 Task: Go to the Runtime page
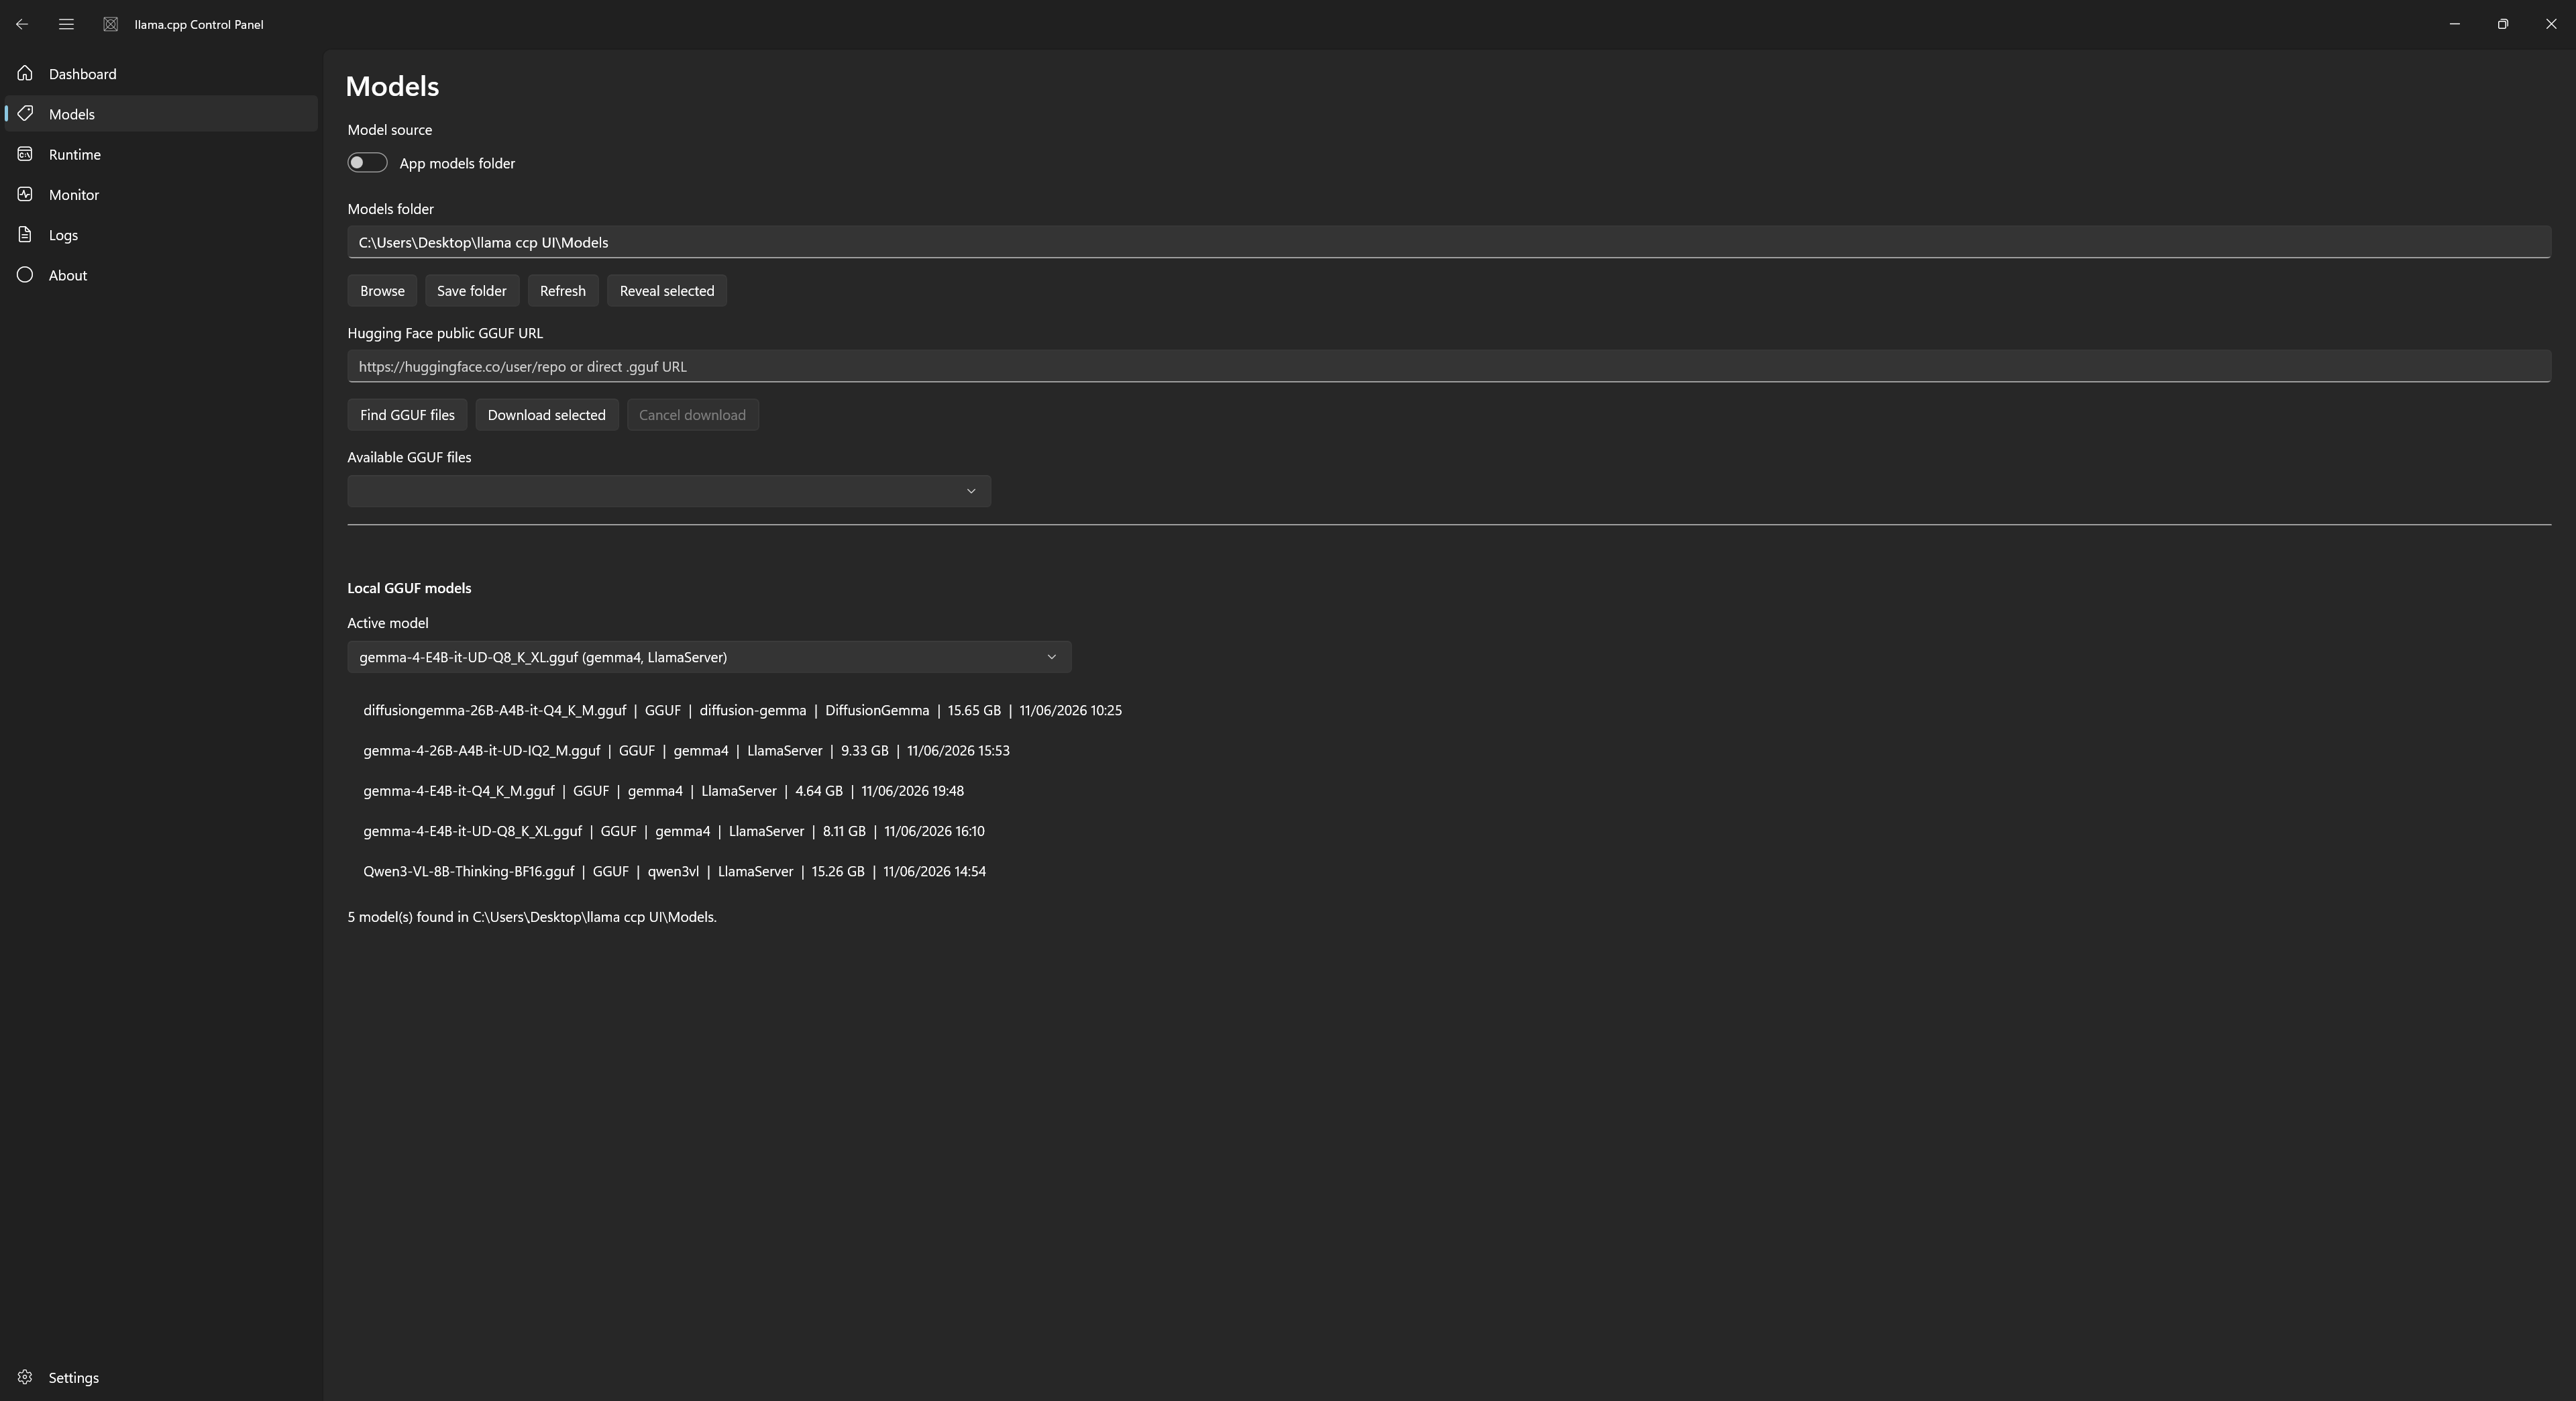click(160, 154)
